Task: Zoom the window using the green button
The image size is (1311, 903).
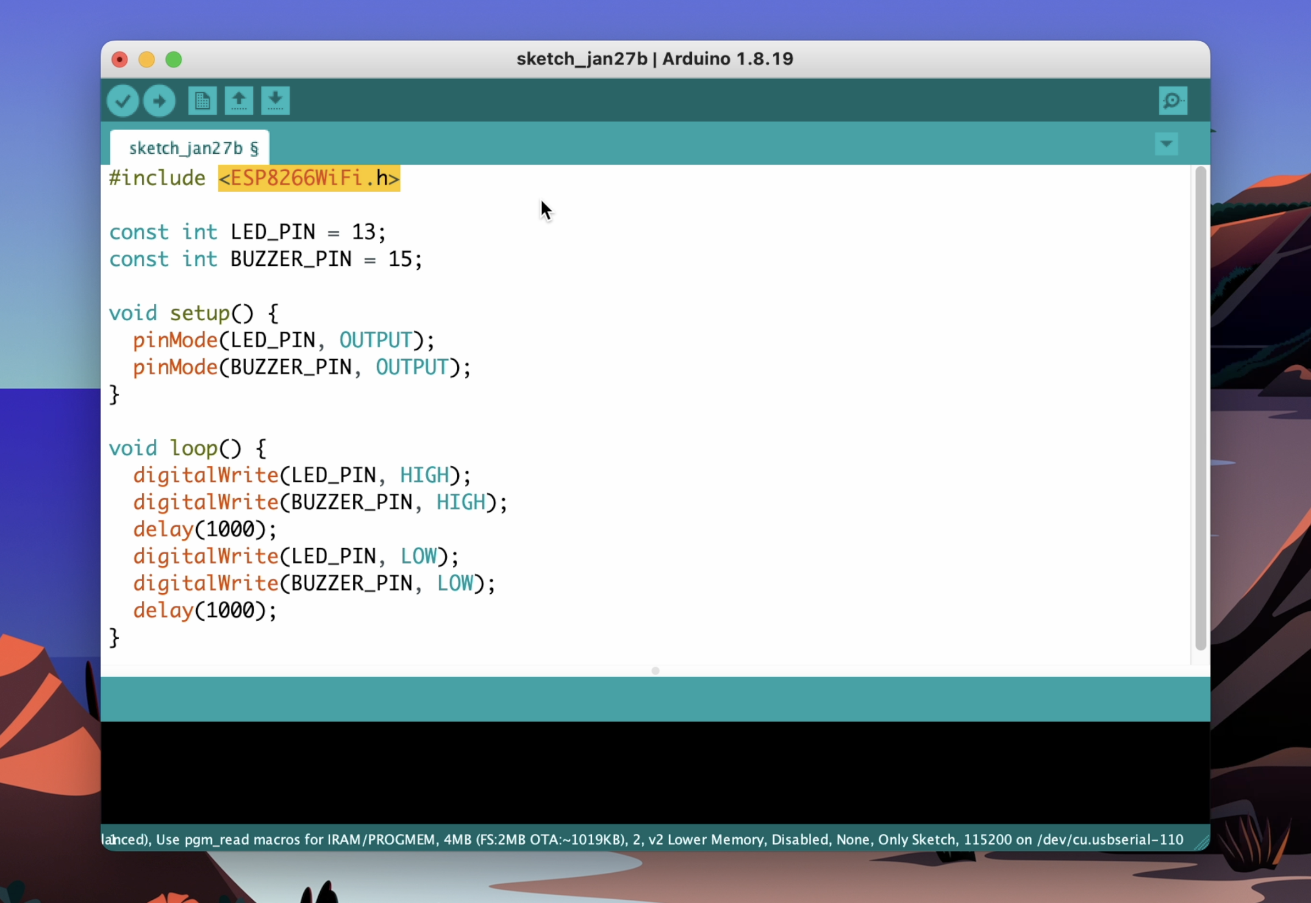Action: point(174,59)
